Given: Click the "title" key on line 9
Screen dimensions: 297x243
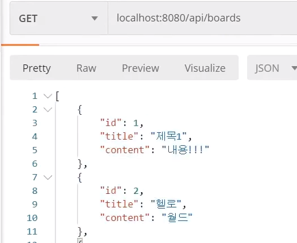Looking at the screenshot, I should (x=119, y=204).
